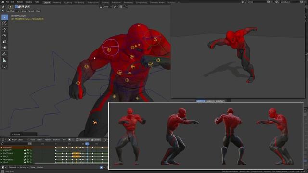Click the invert selection mode icon
Image resolution: width=308 pixels, height=173 pixels.
pos(26,7)
